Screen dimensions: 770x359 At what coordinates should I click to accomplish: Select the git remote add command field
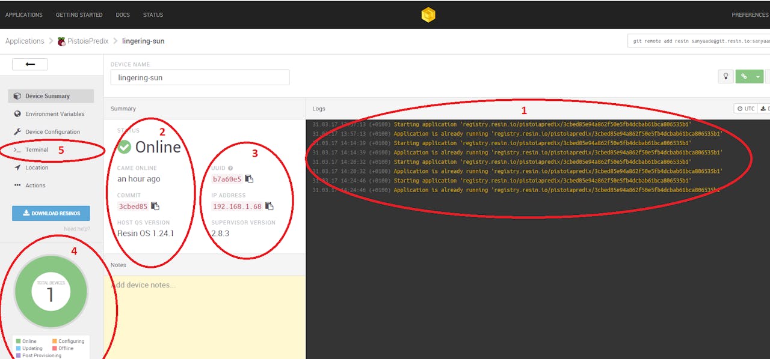click(698, 41)
